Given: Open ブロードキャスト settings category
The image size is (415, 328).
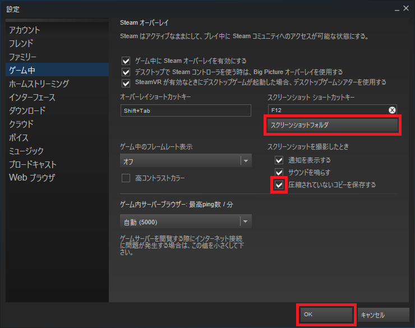Looking at the screenshot, I should click(x=57, y=164).
